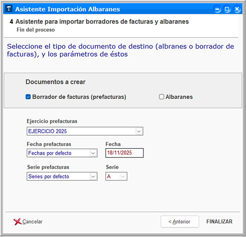
Task: Click the Asistente Importación Albaranes title bar text
Action: [68, 9]
